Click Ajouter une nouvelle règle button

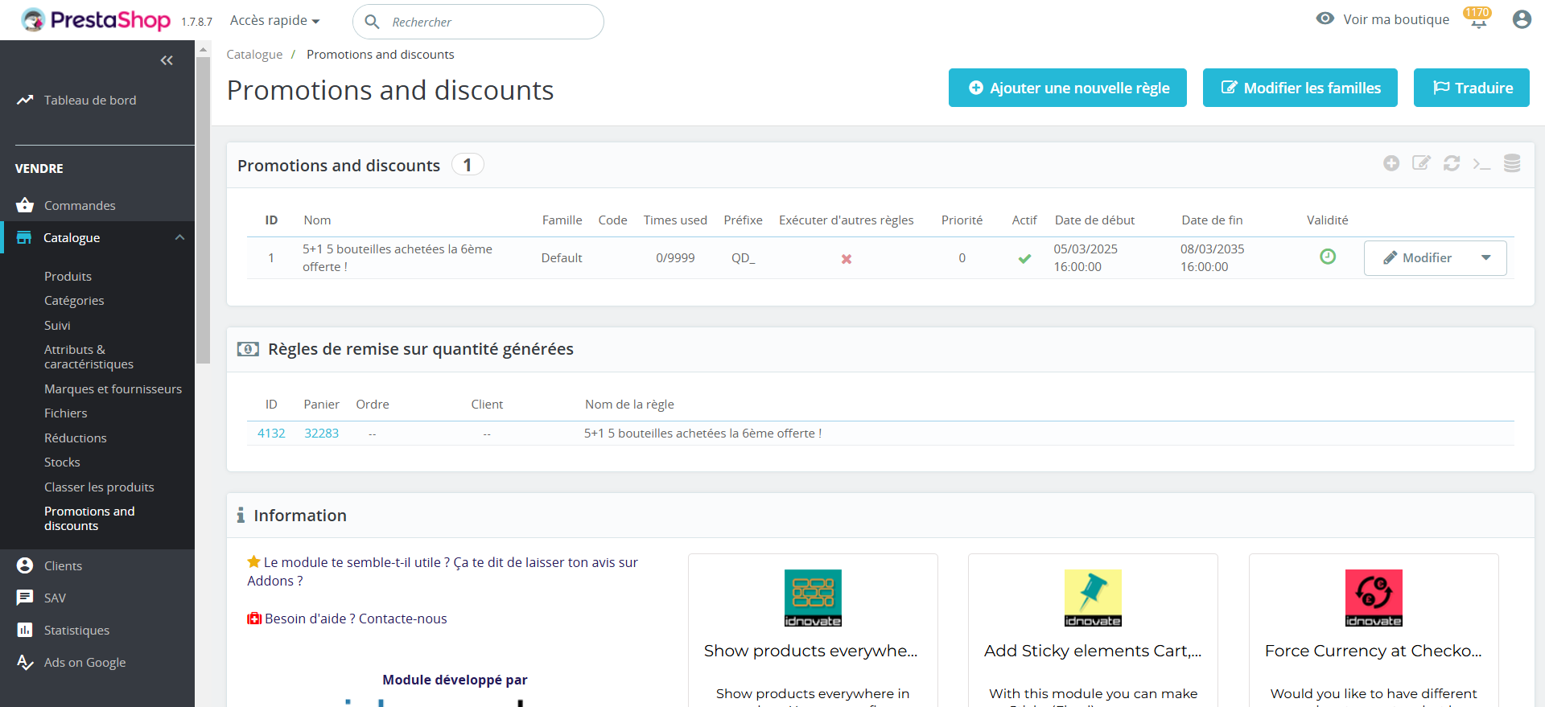pyautogui.click(x=1067, y=88)
